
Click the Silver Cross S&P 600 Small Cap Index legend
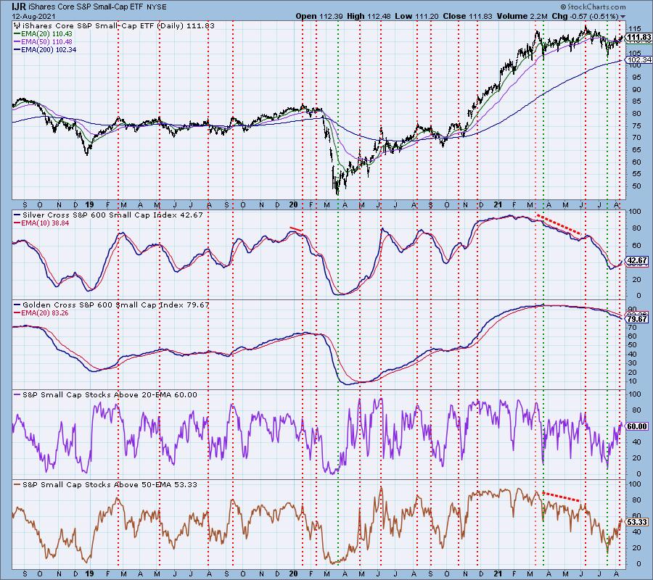pyautogui.click(x=108, y=215)
